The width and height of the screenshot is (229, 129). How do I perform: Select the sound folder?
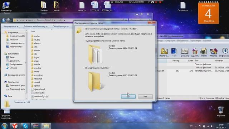tap(35, 82)
